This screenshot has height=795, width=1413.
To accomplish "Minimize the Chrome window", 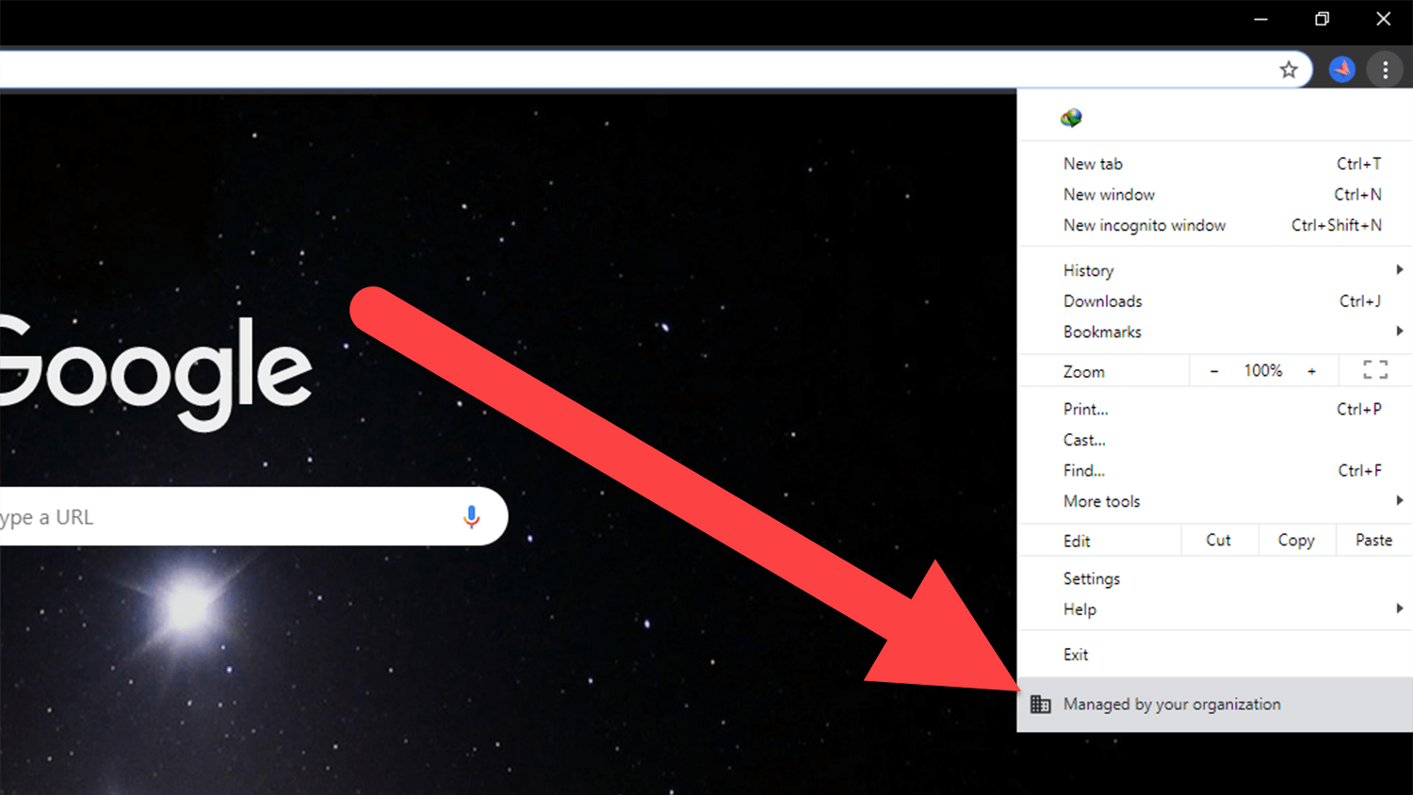I will click(x=1260, y=19).
